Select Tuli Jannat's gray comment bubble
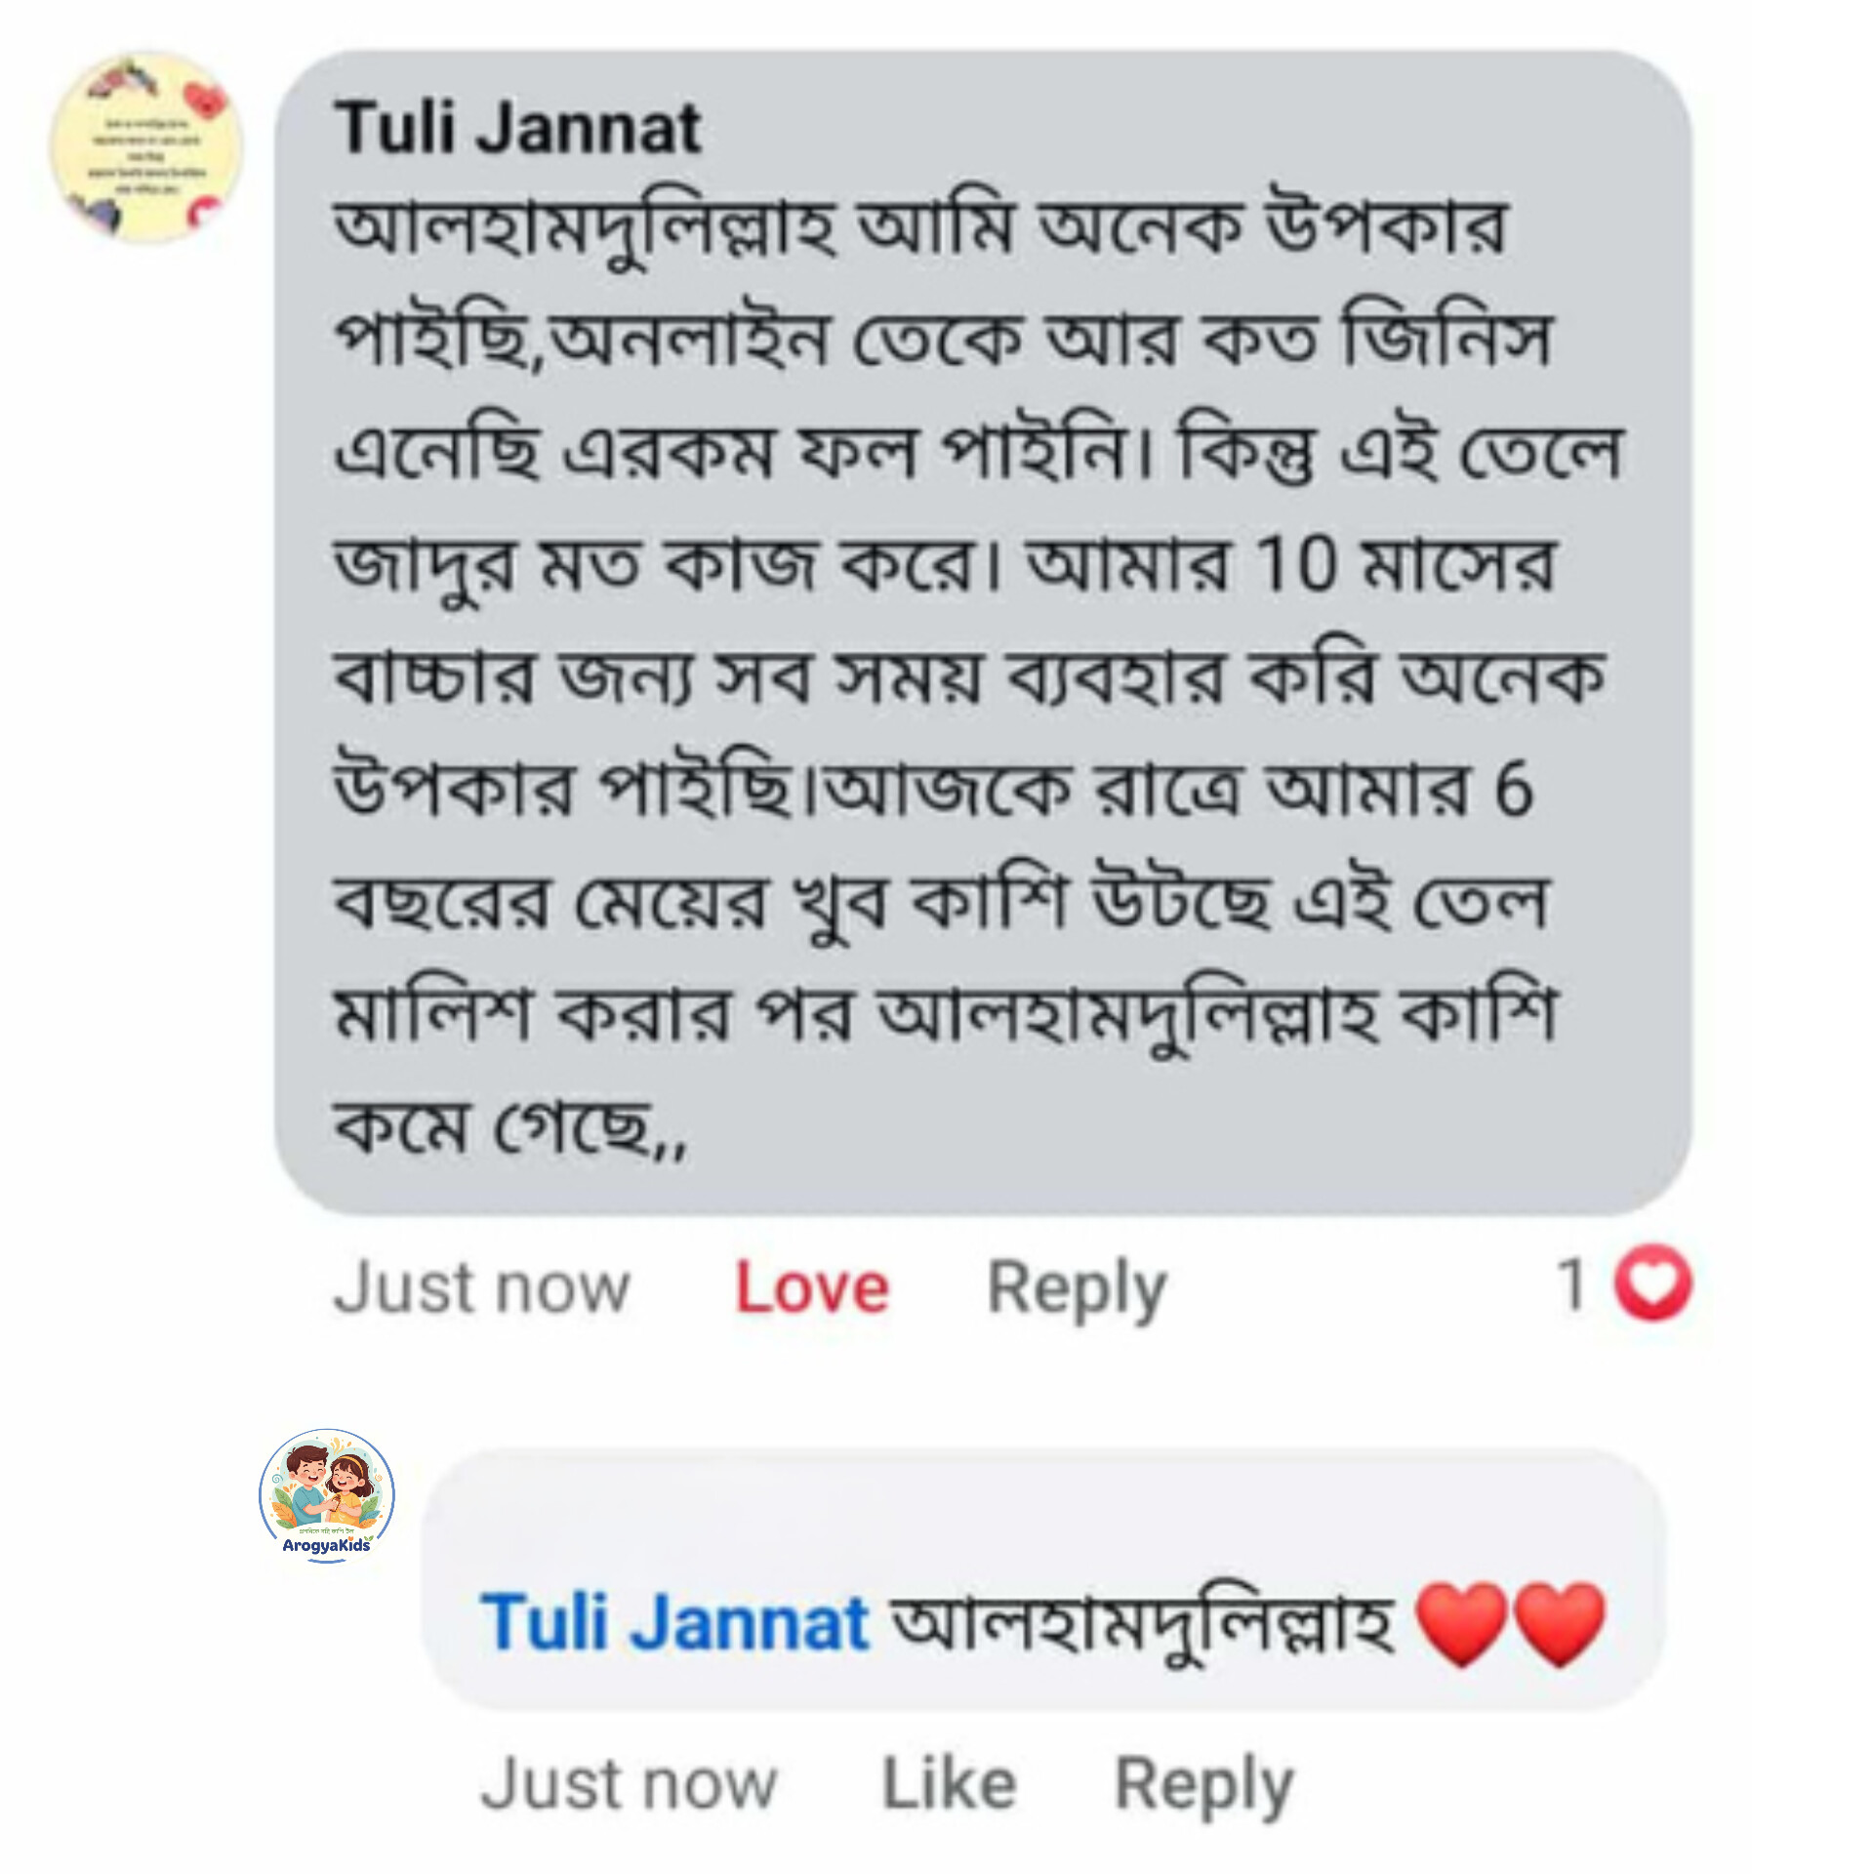This screenshot has width=1874, height=1874. 983,632
